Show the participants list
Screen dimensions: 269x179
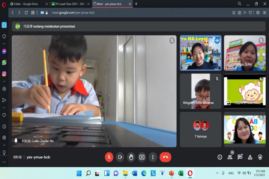[x=230, y=157]
